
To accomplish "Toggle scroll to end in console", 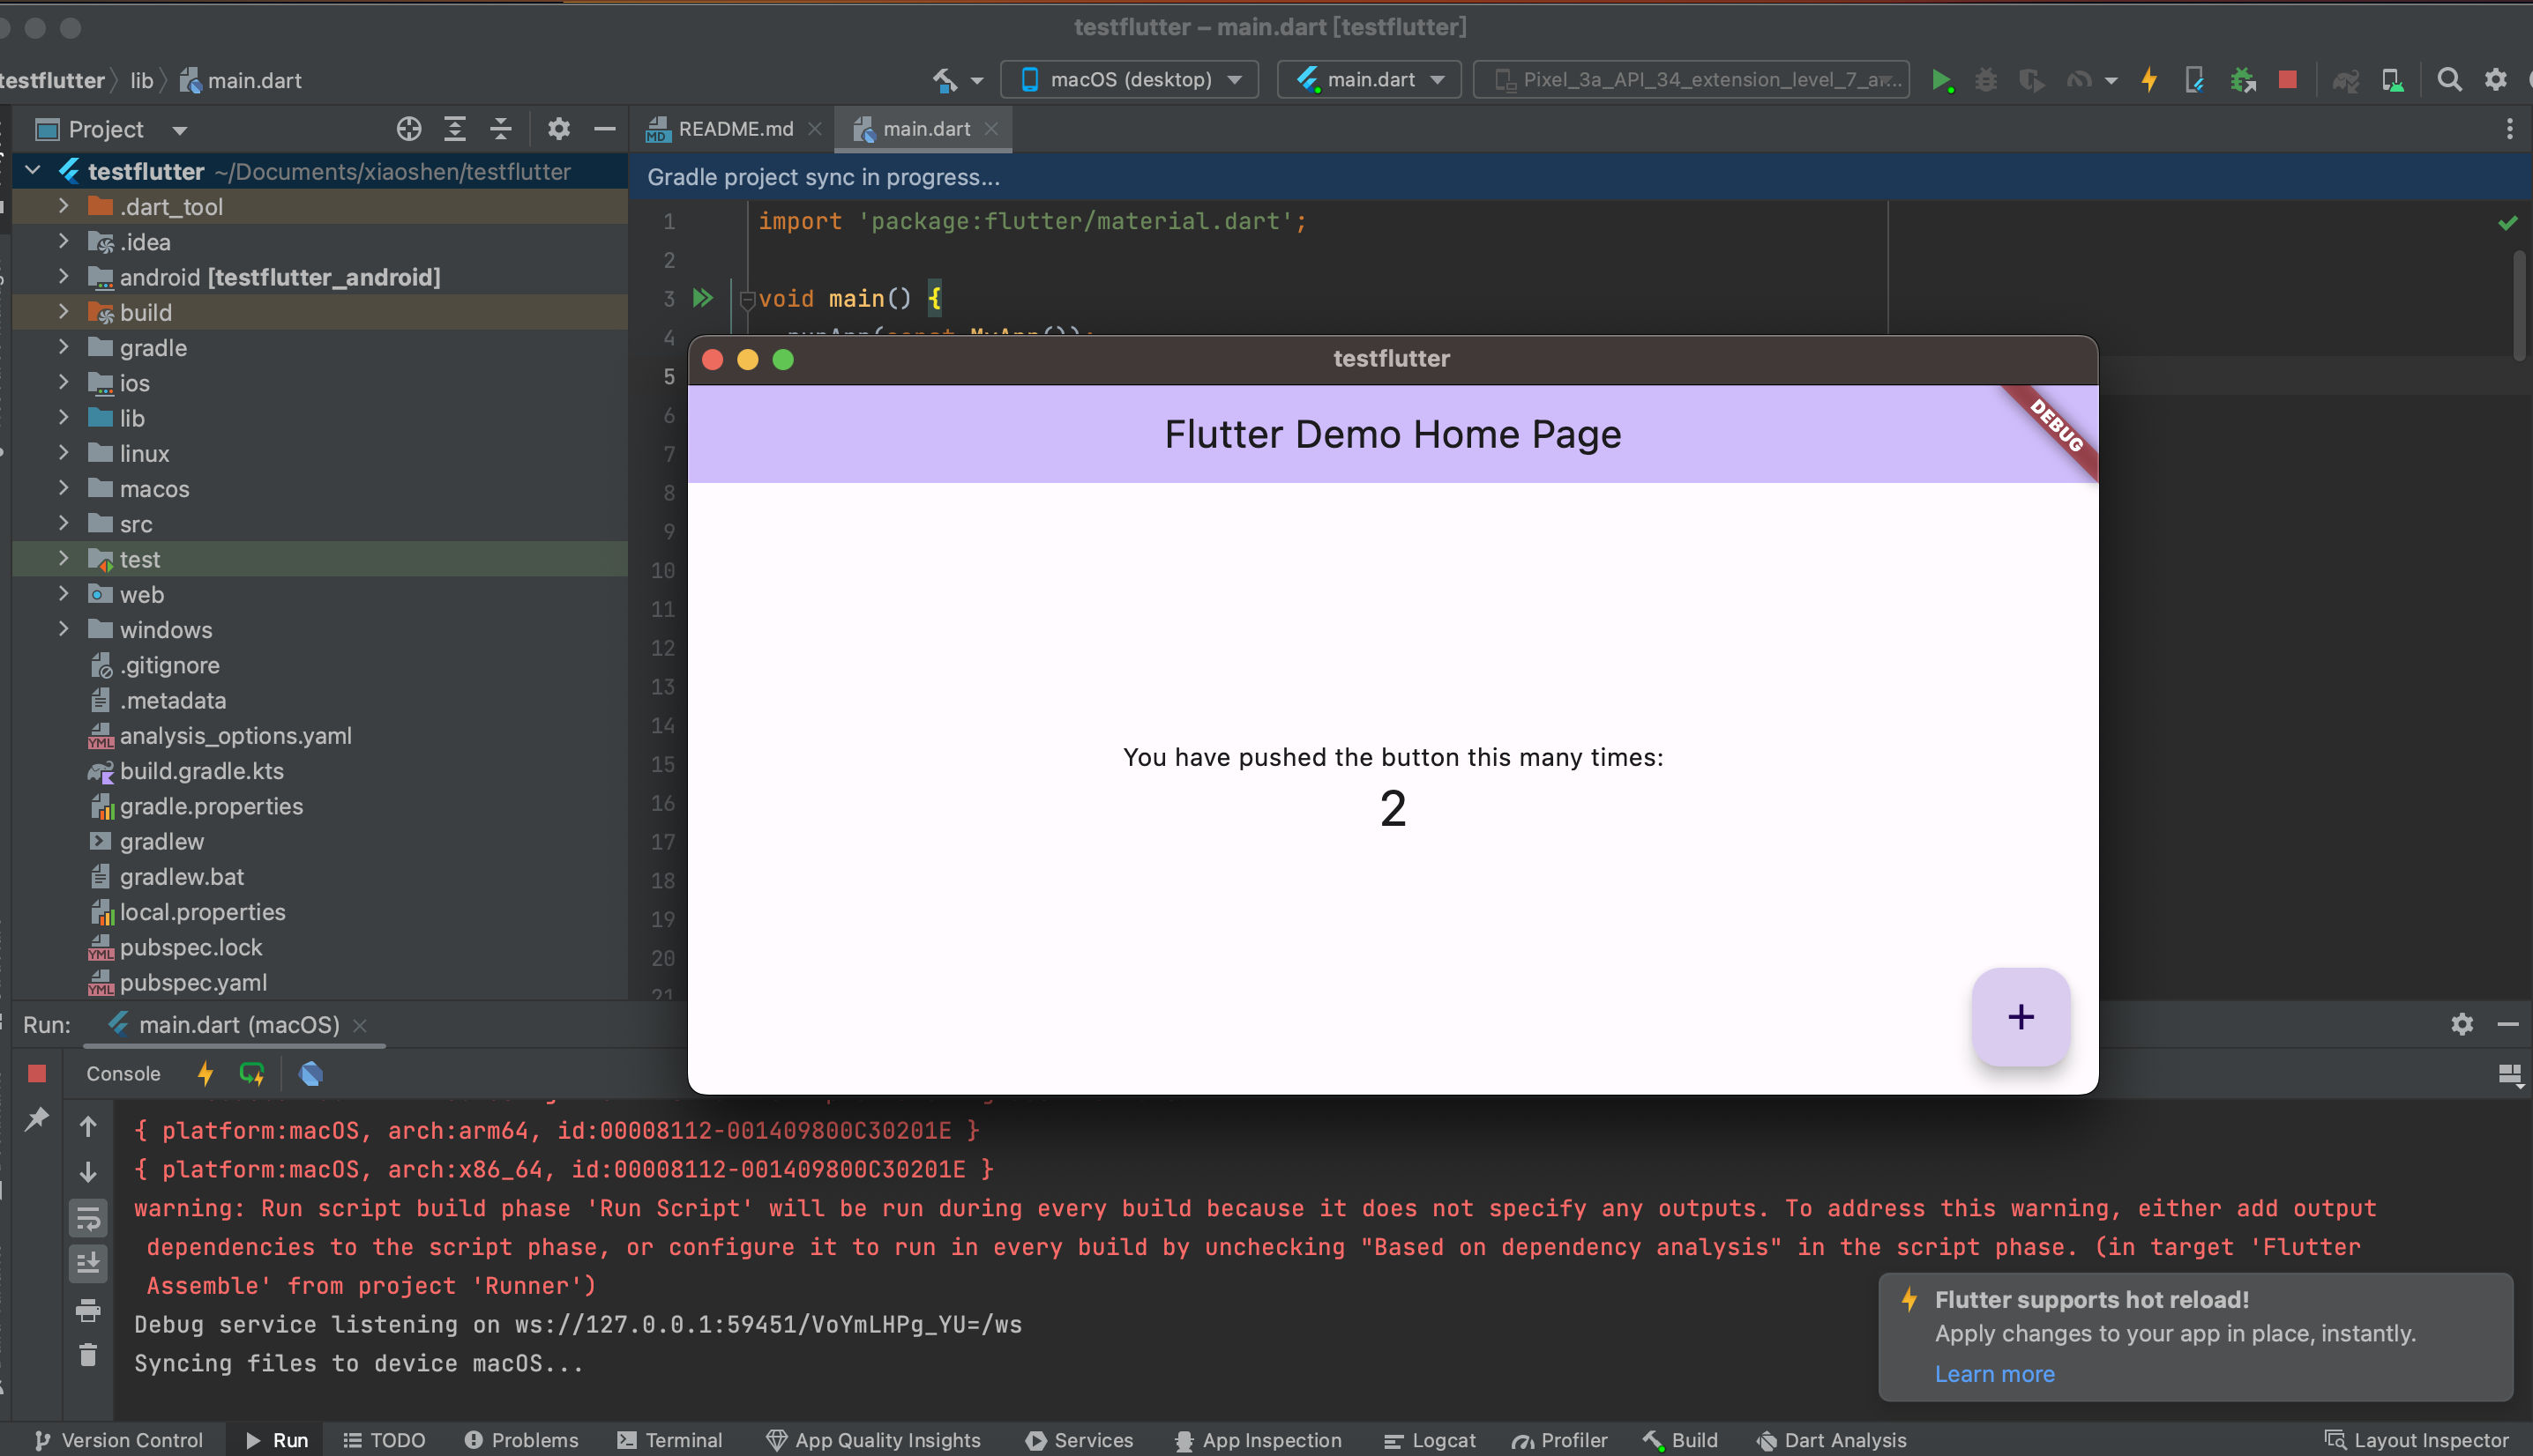I will tap(88, 1262).
